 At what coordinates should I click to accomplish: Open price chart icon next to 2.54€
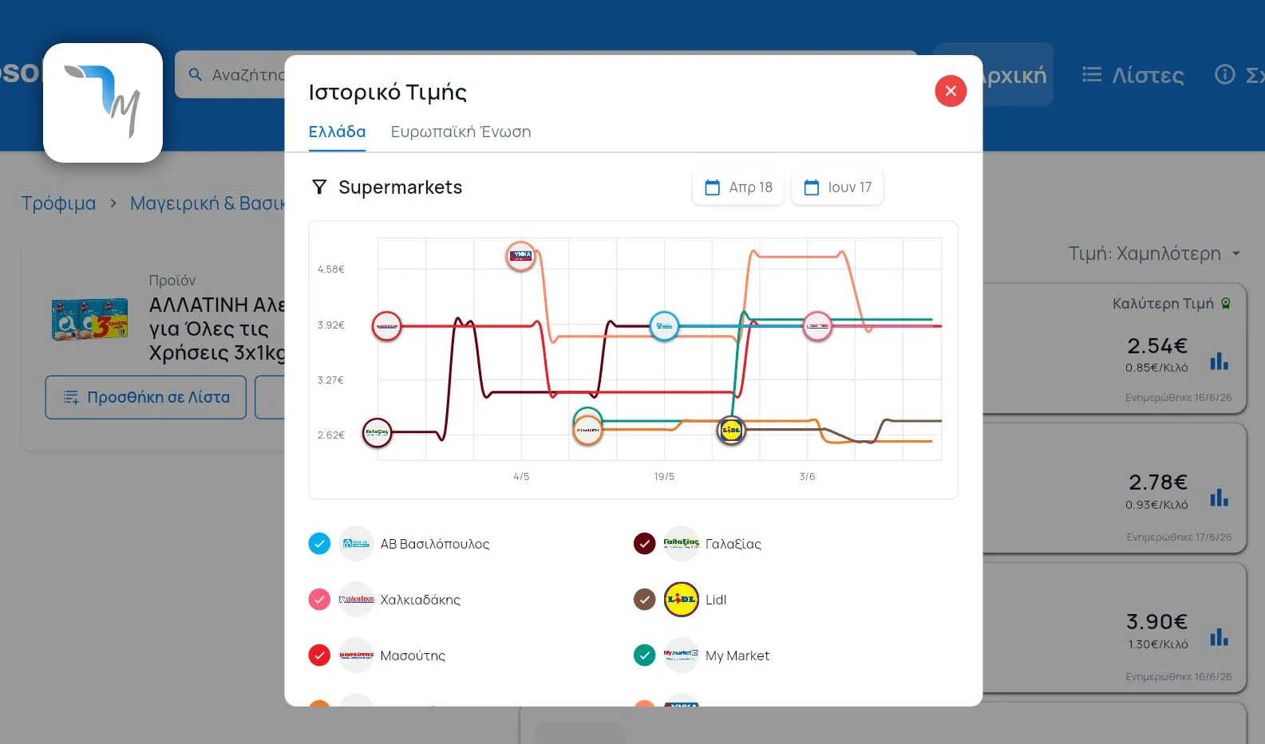pos(1219,361)
